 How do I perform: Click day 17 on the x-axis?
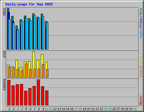76,109
